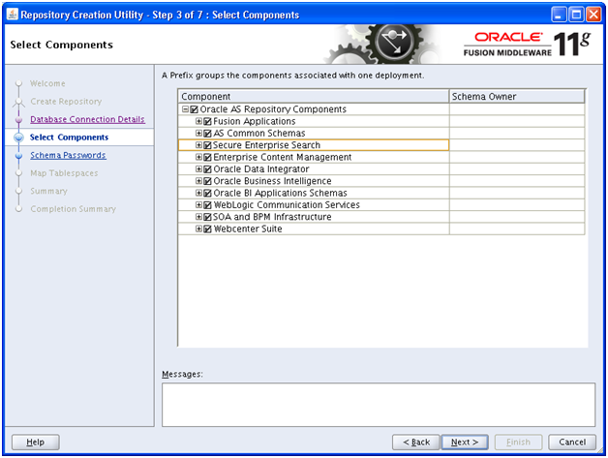Click inside the Messages text area
This screenshot has height=458, width=608.
click(379, 405)
